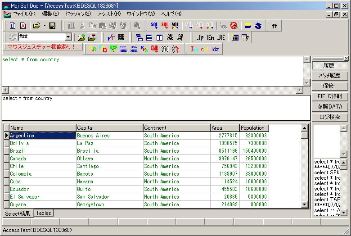Click the form edit pencil icon

click(245, 37)
